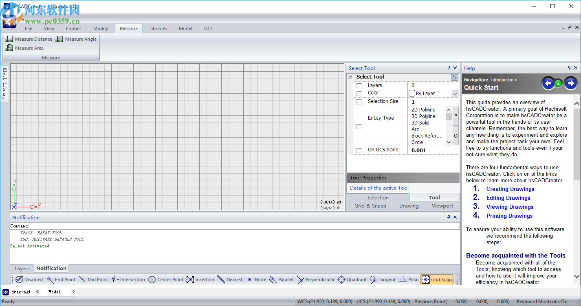This screenshot has width=581, height=306.
Task: Switch to the Layers bottom tab
Action: pyautogui.click(x=22, y=269)
